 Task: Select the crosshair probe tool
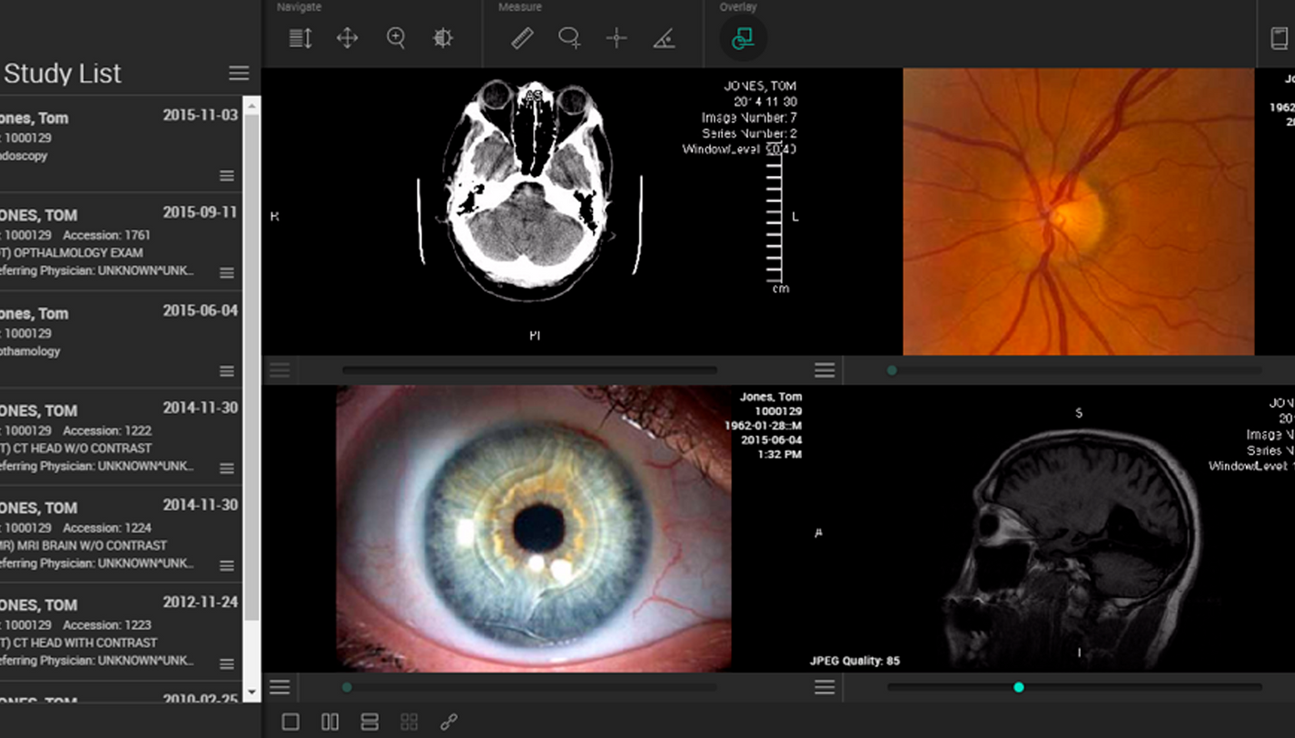pos(617,38)
